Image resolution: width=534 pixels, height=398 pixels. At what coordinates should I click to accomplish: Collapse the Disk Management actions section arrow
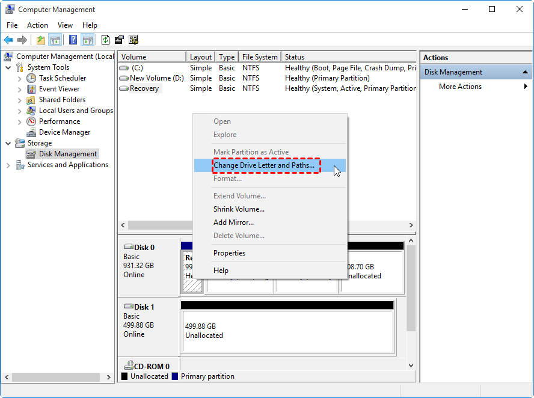525,72
